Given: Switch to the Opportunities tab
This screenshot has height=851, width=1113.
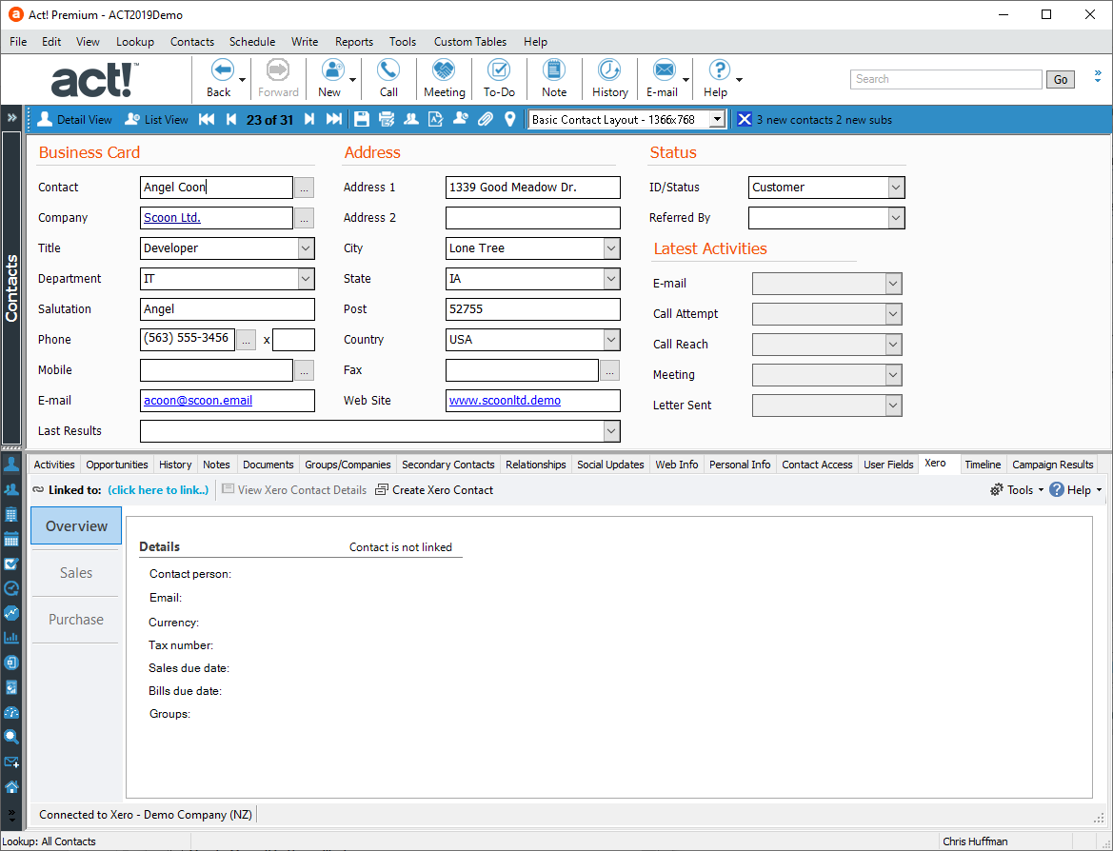Looking at the screenshot, I should pos(117,465).
